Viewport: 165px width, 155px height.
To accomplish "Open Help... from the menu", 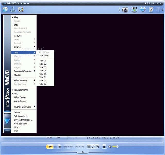I will pyautogui.click(x=24, y=127).
